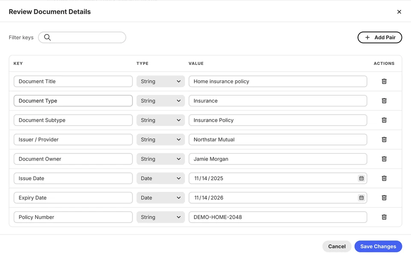
Task: Delete the Document Title row
Action: [x=384, y=81]
